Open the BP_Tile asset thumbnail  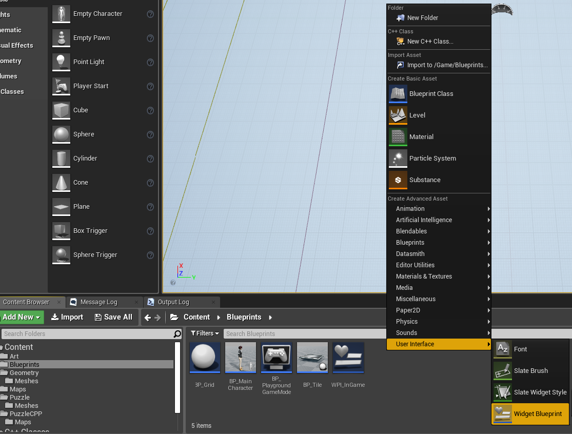312,358
